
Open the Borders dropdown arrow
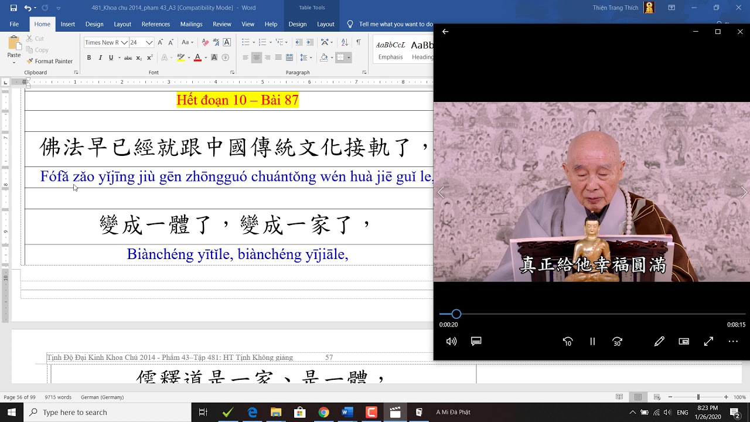(x=349, y=57)
